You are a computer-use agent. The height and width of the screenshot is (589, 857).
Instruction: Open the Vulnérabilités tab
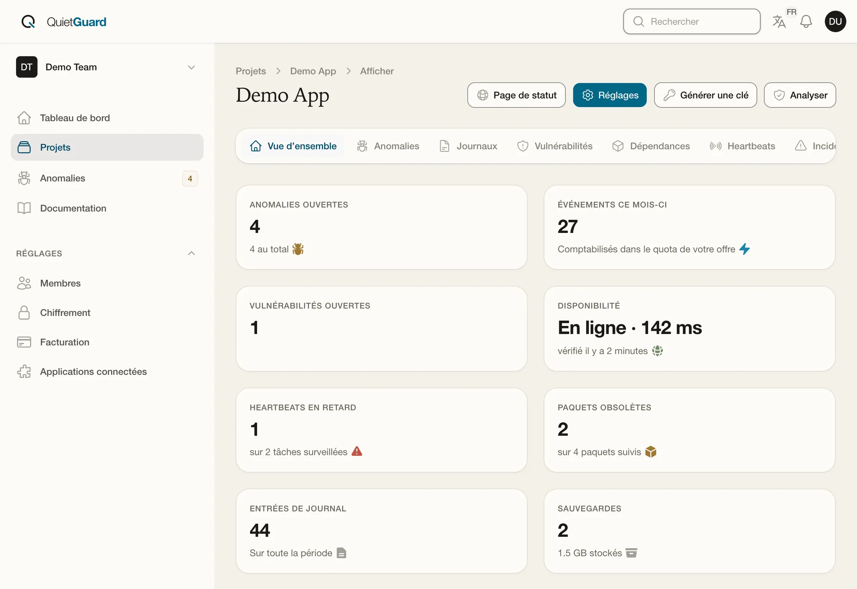(555, 146)
